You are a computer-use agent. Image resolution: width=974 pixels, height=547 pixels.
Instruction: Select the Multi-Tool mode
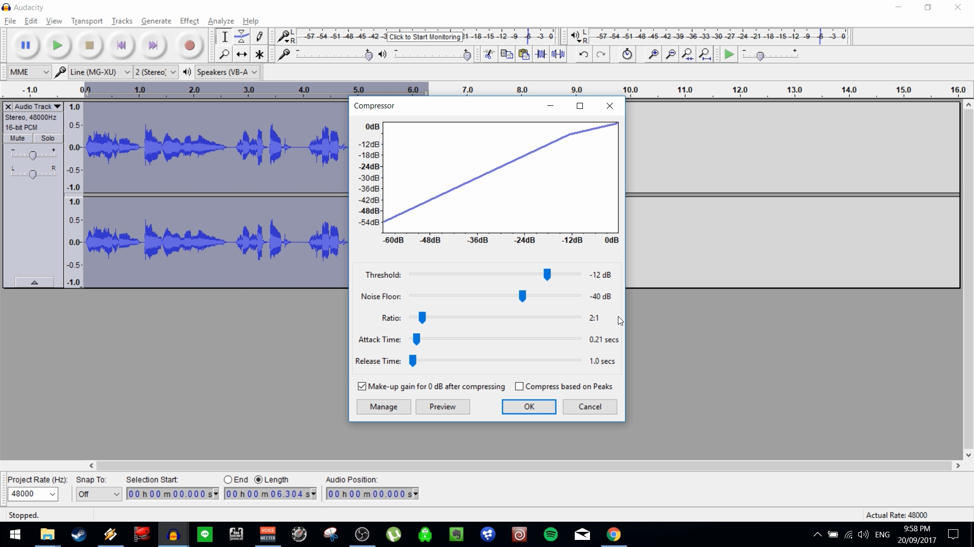(259, 54)
